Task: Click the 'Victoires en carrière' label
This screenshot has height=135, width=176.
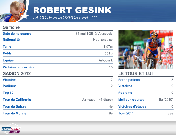Action: click(x=19, y=67)
